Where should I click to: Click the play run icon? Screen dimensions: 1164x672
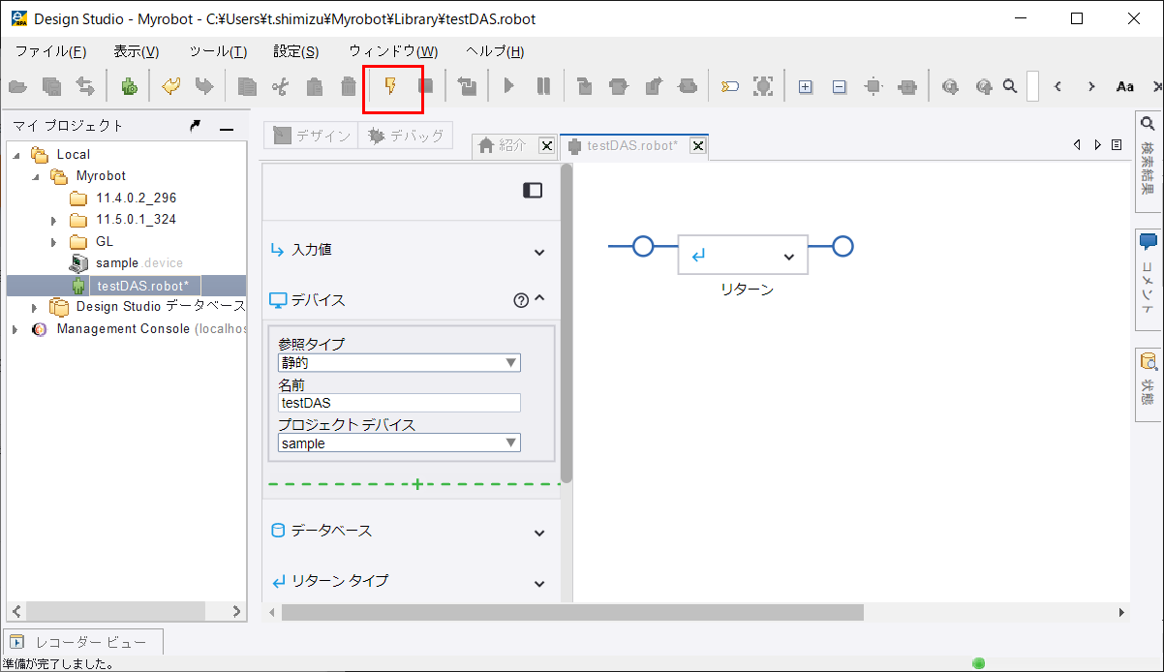coord(509,86)
